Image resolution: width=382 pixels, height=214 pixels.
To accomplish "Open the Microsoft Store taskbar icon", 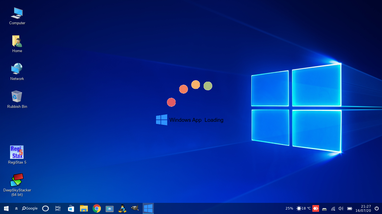I will click(71, 208).
